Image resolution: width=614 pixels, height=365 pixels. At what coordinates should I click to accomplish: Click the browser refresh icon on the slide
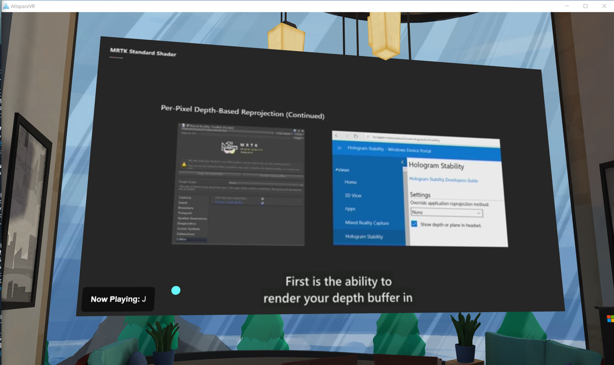(x=356, y=136)
